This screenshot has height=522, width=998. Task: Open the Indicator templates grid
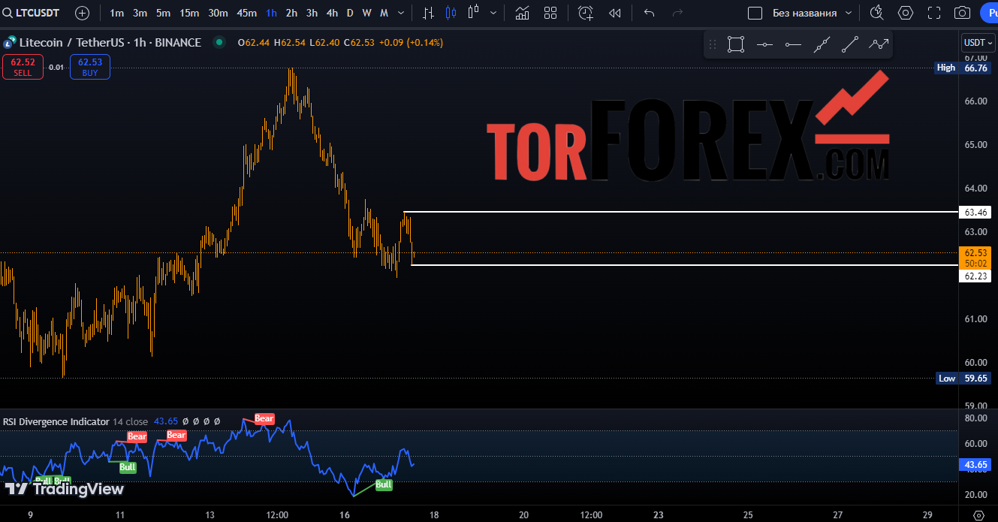[550, 13]
